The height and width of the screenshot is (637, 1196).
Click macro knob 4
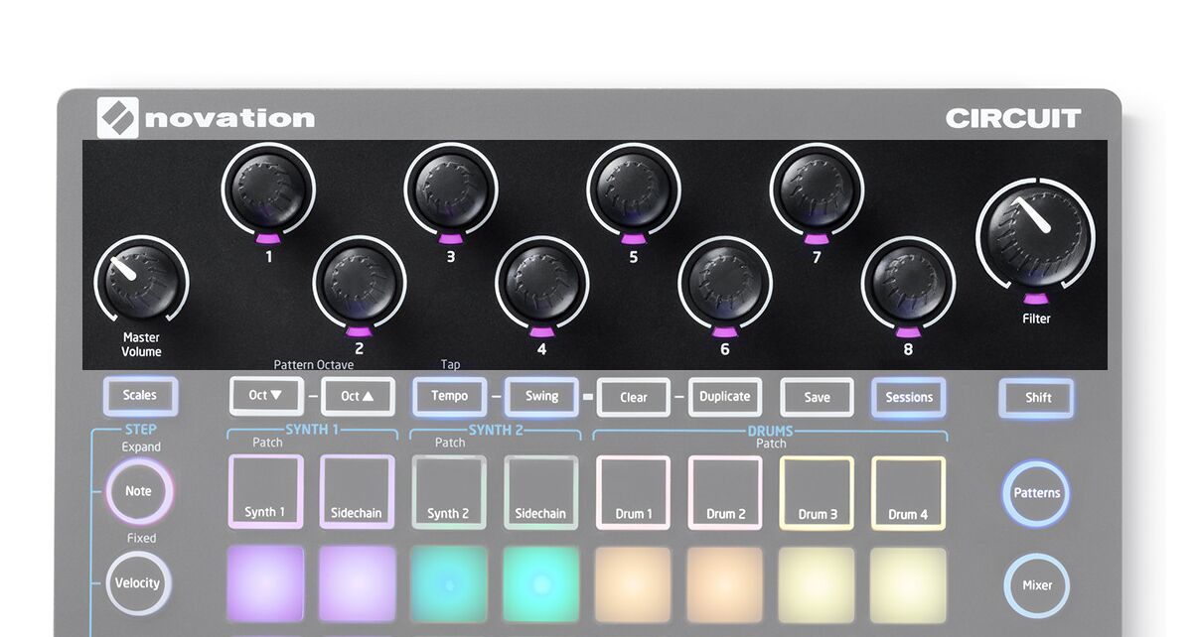542,282
